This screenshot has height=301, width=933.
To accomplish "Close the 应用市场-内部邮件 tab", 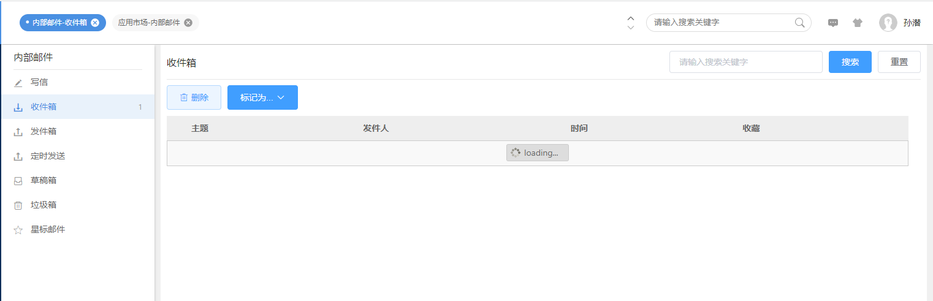I will pyautogui.click(x=188, y=23).
